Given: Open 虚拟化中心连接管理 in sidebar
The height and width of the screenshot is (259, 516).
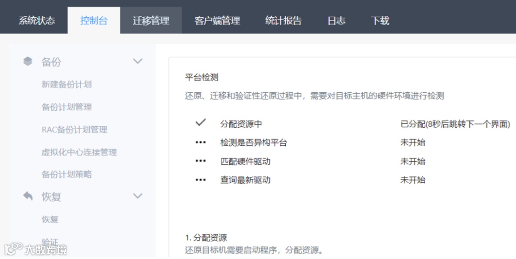Looking at the screenshot, I should [x=79, y=152].
